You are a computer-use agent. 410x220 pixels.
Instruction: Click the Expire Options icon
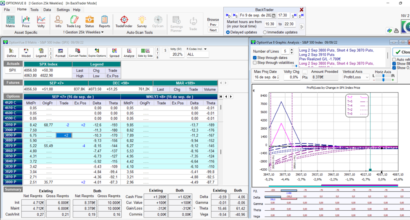pyautogui.click(x=97, y=53)
